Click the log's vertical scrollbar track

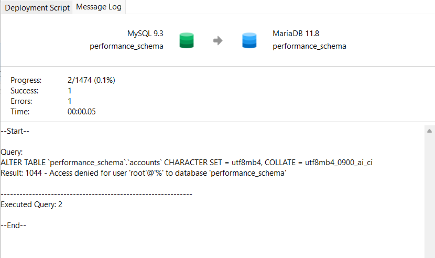point(429,196)
